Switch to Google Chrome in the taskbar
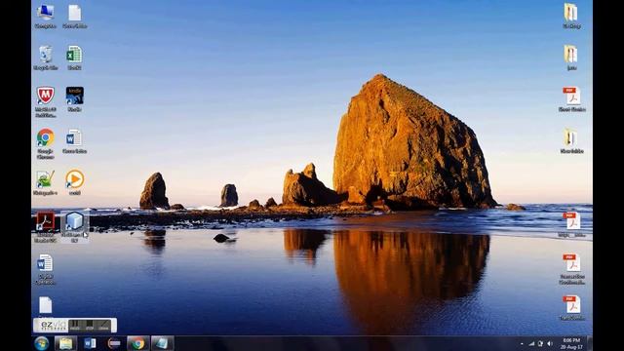 [x=138, y=343]
